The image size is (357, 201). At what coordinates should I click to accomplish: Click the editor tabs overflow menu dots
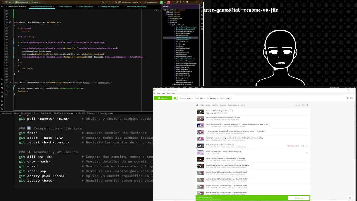point(160,7)
